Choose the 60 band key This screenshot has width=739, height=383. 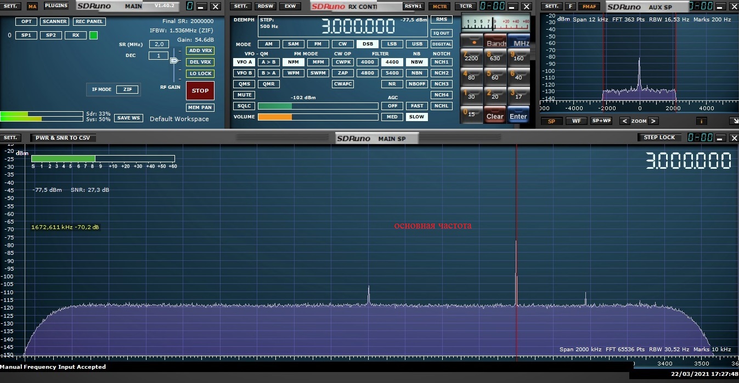coord(495,77)
